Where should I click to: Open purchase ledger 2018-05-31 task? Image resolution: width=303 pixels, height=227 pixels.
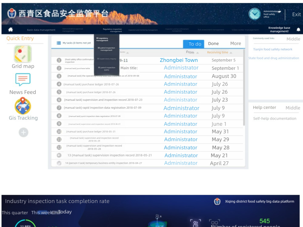click(x=91, y=132)
